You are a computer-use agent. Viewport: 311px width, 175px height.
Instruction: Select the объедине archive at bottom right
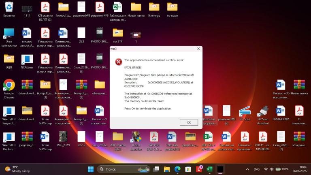pos(299,139)
